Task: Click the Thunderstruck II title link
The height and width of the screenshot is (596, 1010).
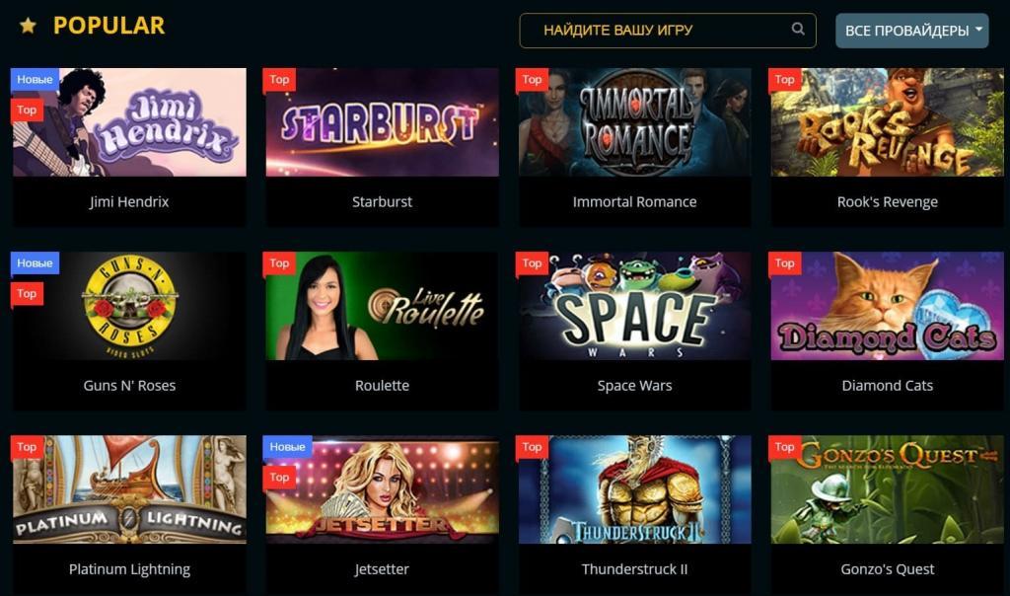Action: click(x=634, y=569)
